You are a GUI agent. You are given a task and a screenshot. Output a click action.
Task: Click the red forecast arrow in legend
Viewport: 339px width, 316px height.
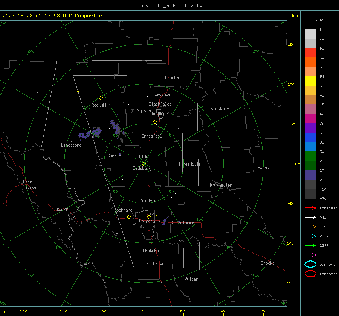click(x=310, y=208)
